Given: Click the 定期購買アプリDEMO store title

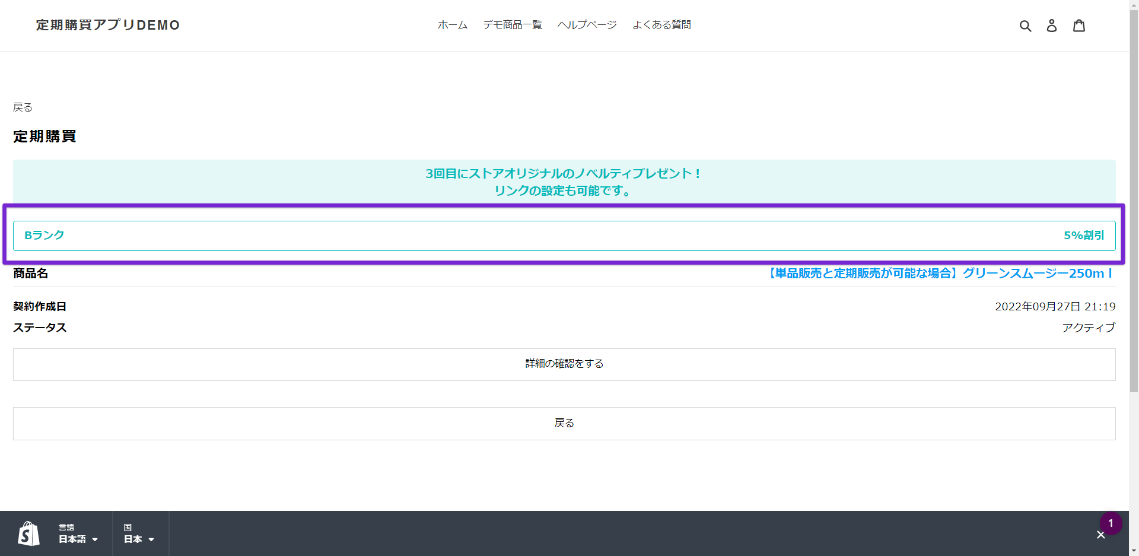Looking at the screenshot, I should 108,25.
